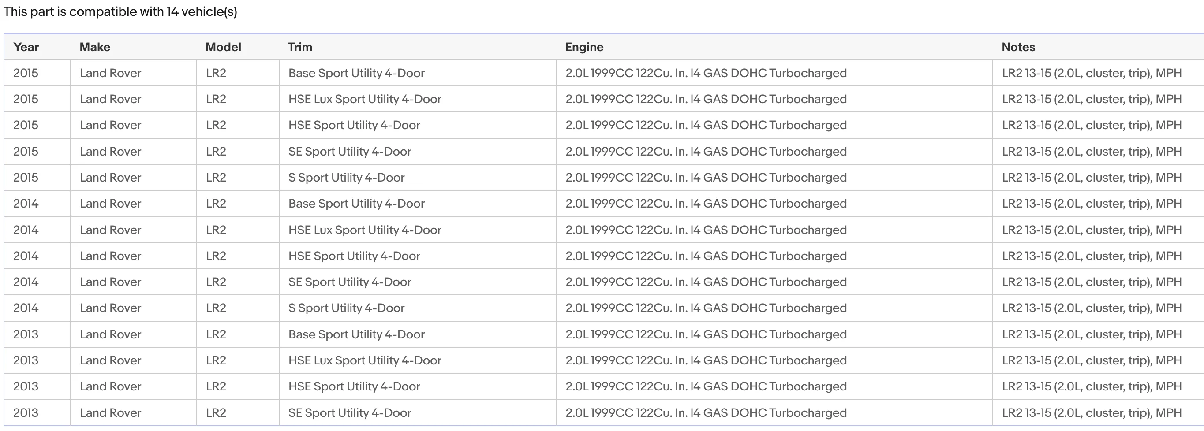
Task: Click notes cell in the 2013 Base row
Action: 1098,334
